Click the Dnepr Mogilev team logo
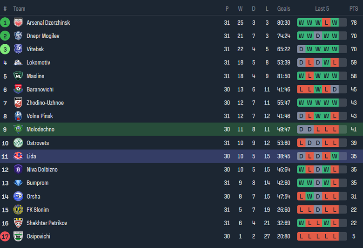Viewport: 363px width, 248px height. [x=18, y=36]
